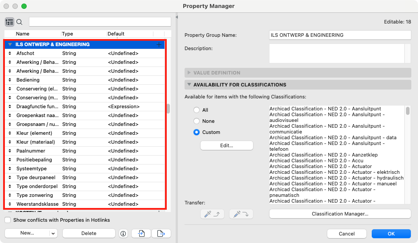Select the Draagfunctie property row
Image resolution: width=418 pixels, height=243 pixels.
85,106
